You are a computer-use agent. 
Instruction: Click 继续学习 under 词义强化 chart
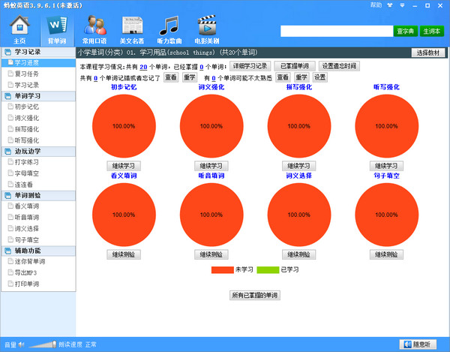pyautogui.click(x=211, y=166)
